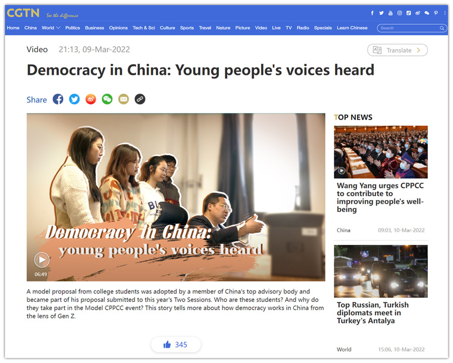Play the Democracy in China video
The height and width of the screenshot is (363, 453).
click(42, 260)
